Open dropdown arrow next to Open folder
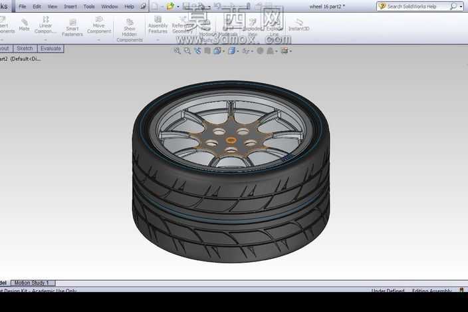Viewport: 468px width, 312px height. click(x=178, y=7)
